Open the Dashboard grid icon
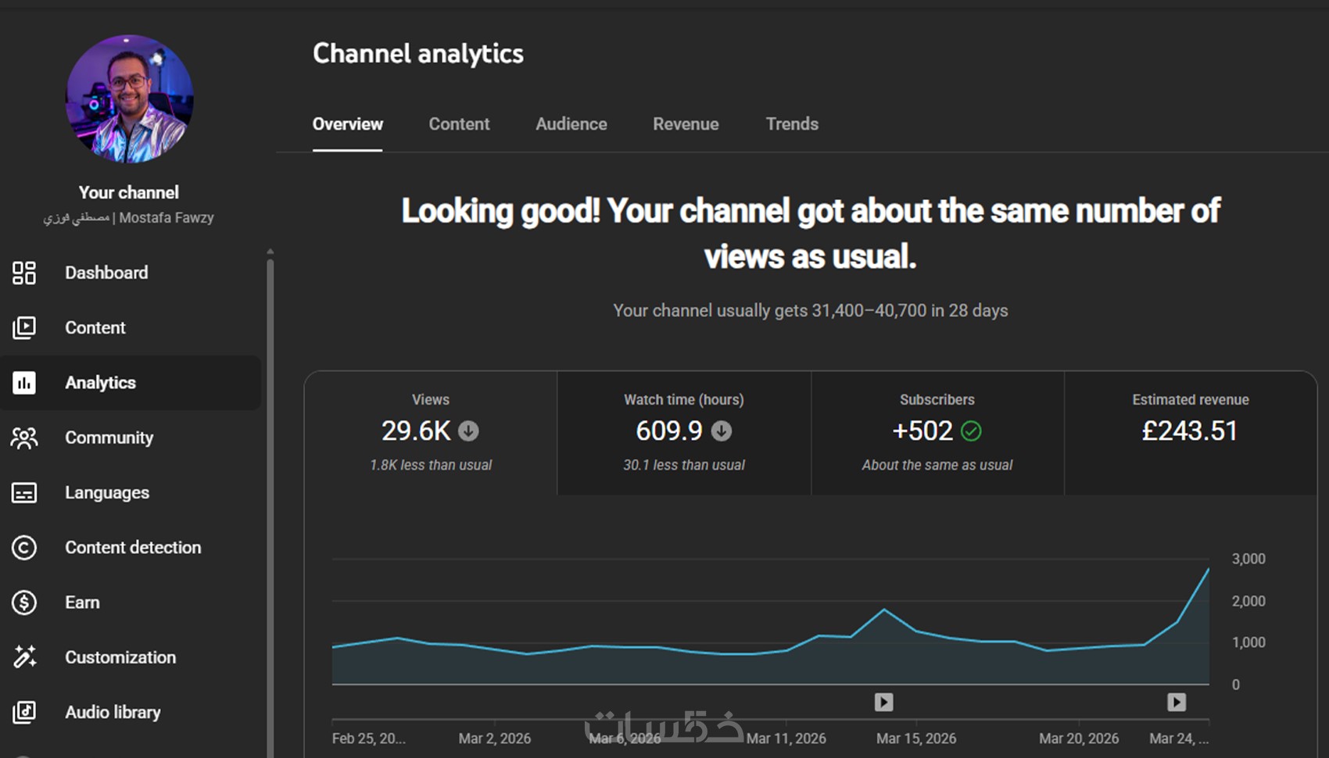Screen dimensions: 1329x758 (24, 273)
